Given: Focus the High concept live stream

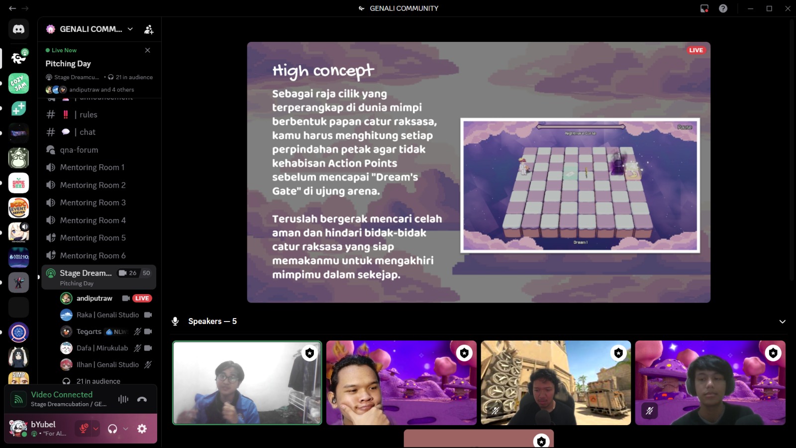Looking at the screenshot, I should 479,172.
